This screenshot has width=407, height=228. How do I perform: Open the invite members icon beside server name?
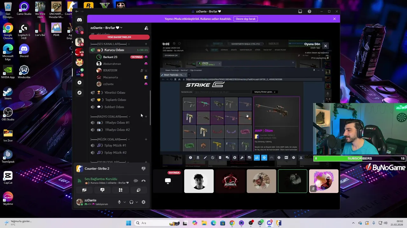click(146, 28)
